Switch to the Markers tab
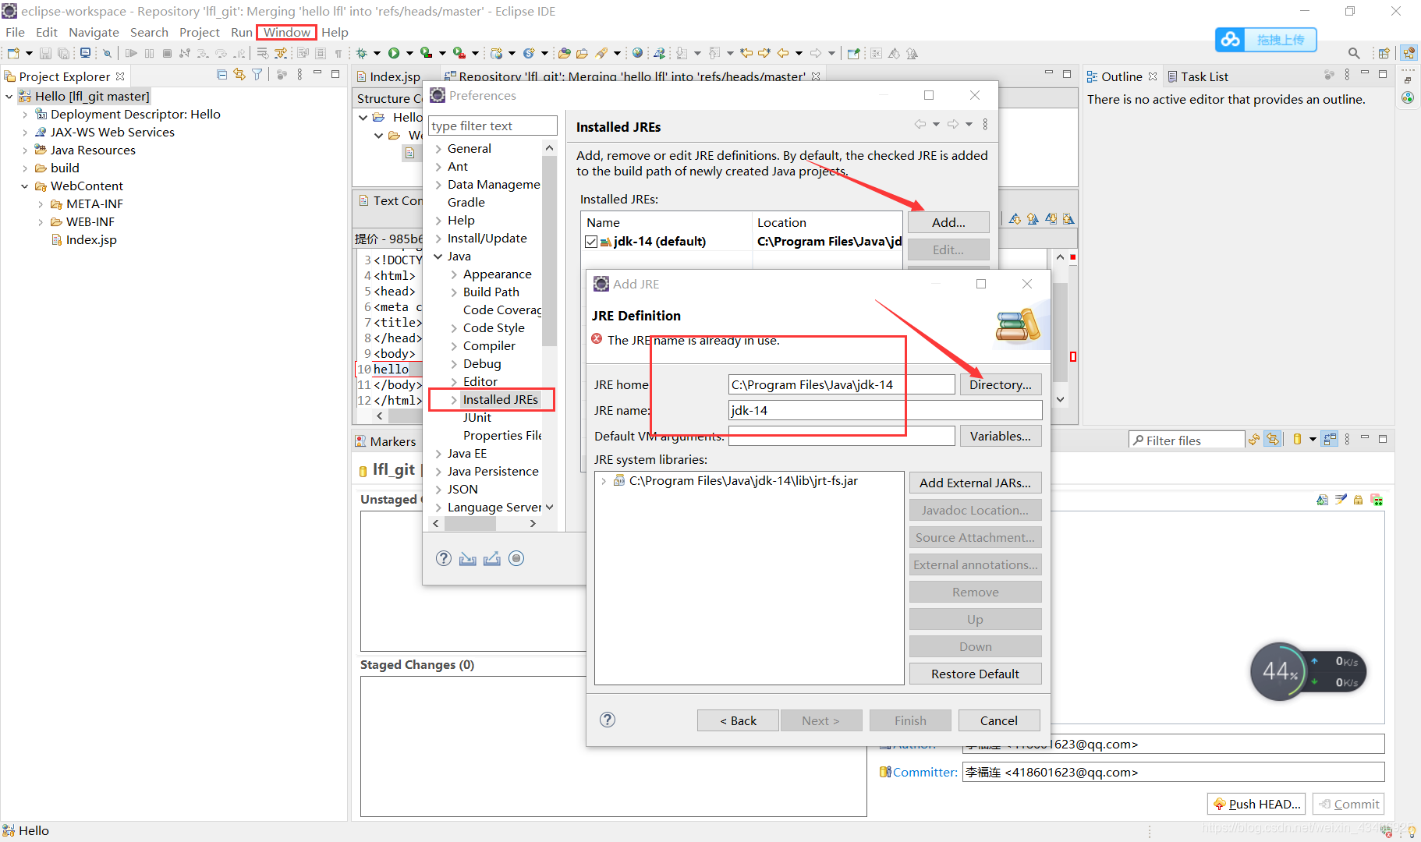Image resolution: width=1421 pixels, height=842 pixels. click(386, 441)
